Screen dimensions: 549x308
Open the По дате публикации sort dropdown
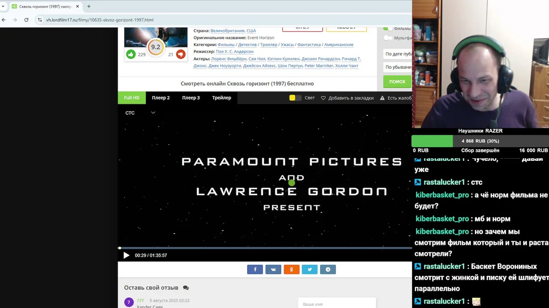(x=398, y=54)
